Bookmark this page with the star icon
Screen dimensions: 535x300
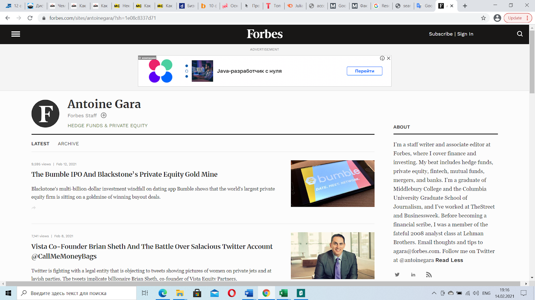pos(483,18)
